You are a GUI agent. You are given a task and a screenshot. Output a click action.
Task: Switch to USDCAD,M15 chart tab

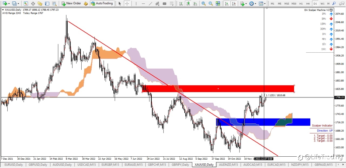(x=86, y=164)
